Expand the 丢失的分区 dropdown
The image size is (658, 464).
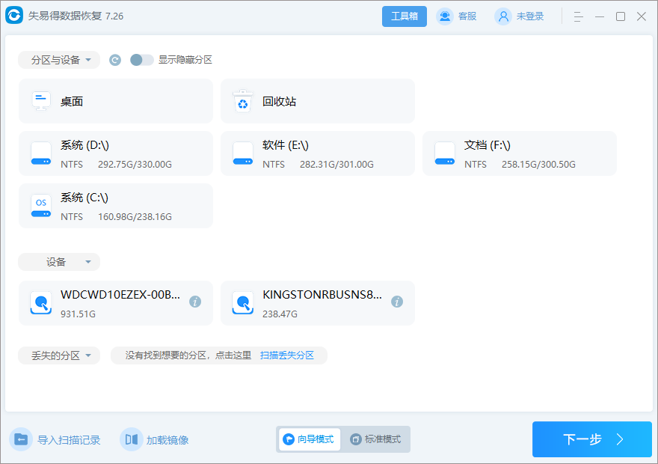coord(59,355)
